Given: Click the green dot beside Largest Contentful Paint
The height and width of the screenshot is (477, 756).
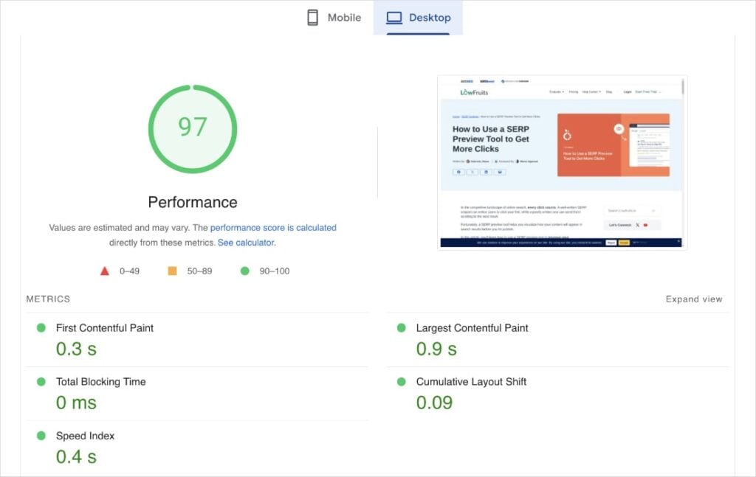Looking at the screenshot, I should (x=402, y=327).
